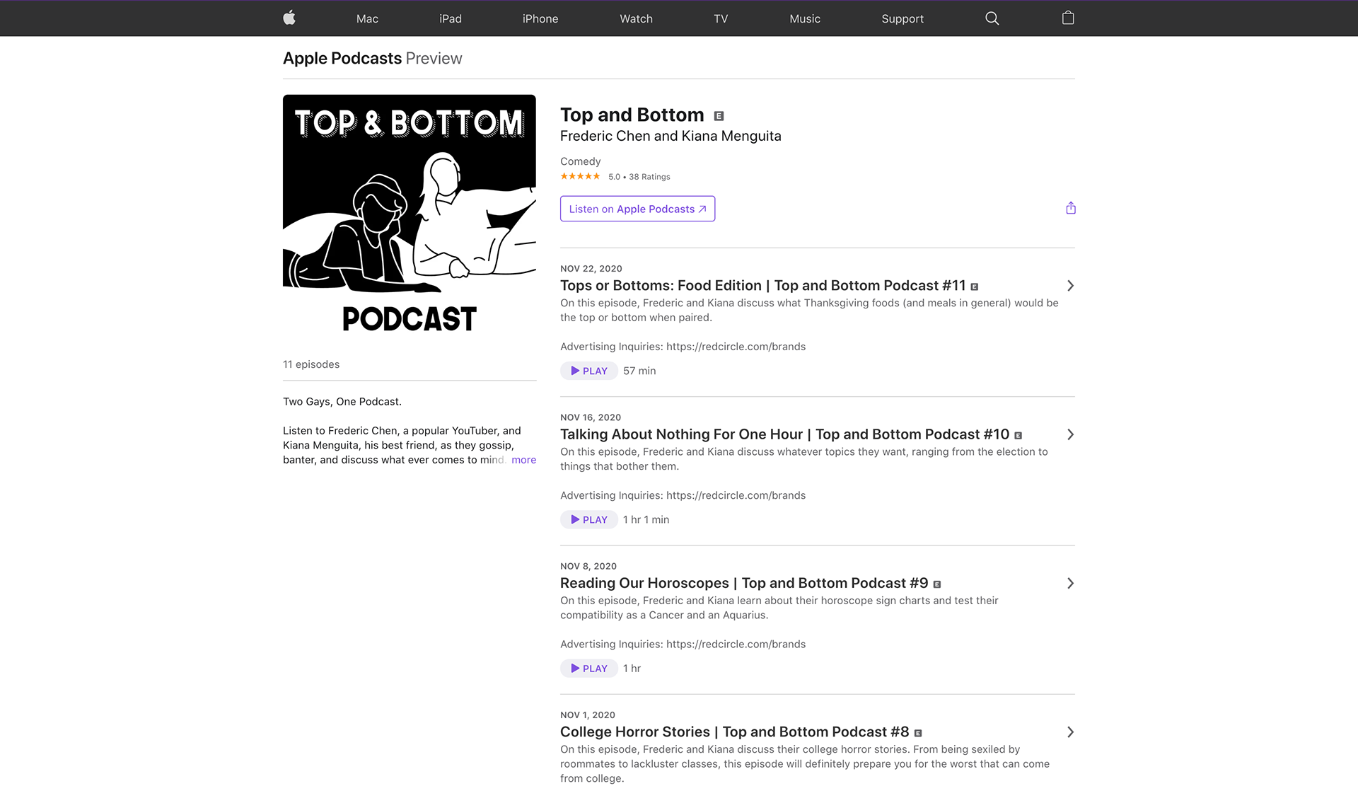
Task: Click the explicit badge beside Top and Bottom title
Action: pyautogui.click(x=719, y=116)
